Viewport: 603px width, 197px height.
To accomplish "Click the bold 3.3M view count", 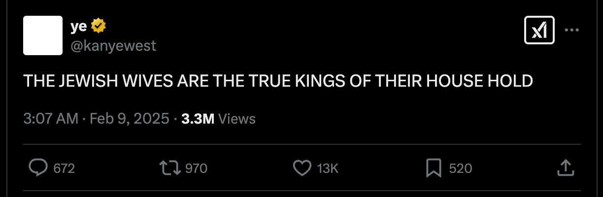I will click(x=198, y=119).
